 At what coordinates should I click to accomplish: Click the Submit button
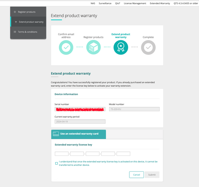152,175
